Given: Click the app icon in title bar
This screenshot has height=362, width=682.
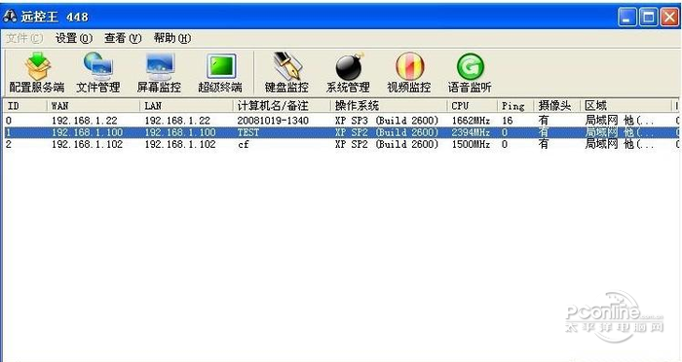Looking at the screenshot, I should (10, 17).
